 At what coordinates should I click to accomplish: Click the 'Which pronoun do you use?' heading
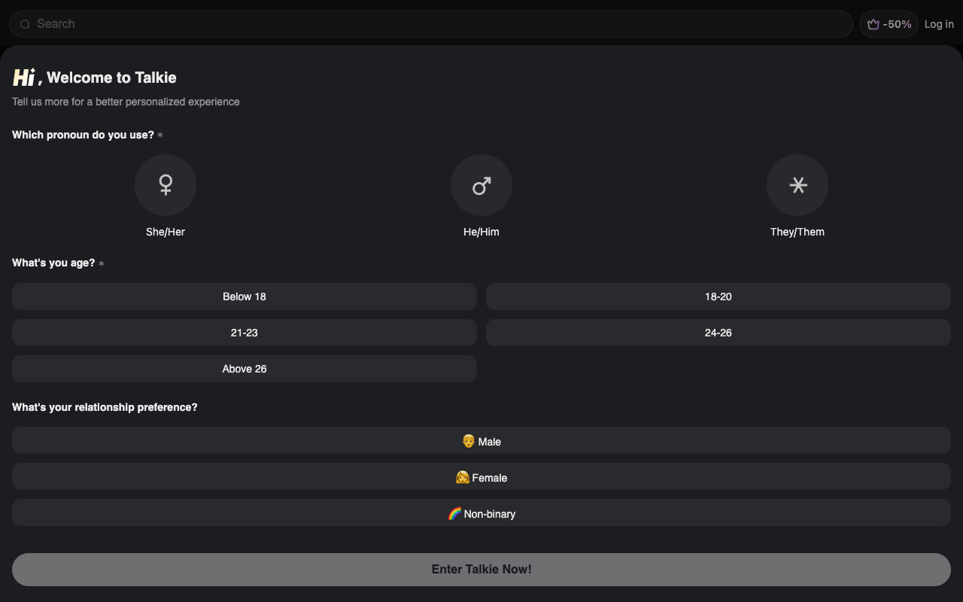(83, 135)
